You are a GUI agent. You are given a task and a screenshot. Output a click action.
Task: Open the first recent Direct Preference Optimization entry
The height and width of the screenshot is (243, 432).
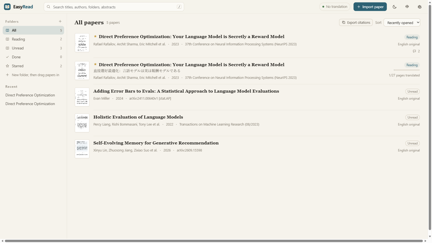click(30, 95)
